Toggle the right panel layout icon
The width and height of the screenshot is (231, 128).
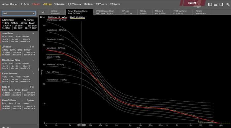click(x=221, y=4)
